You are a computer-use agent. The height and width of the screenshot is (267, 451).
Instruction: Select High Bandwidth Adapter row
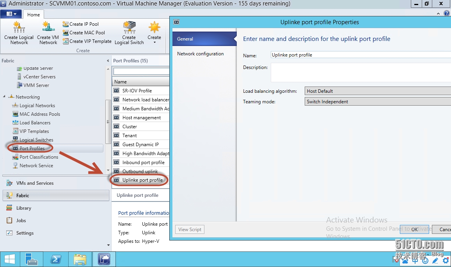click(x=141, y=154)
